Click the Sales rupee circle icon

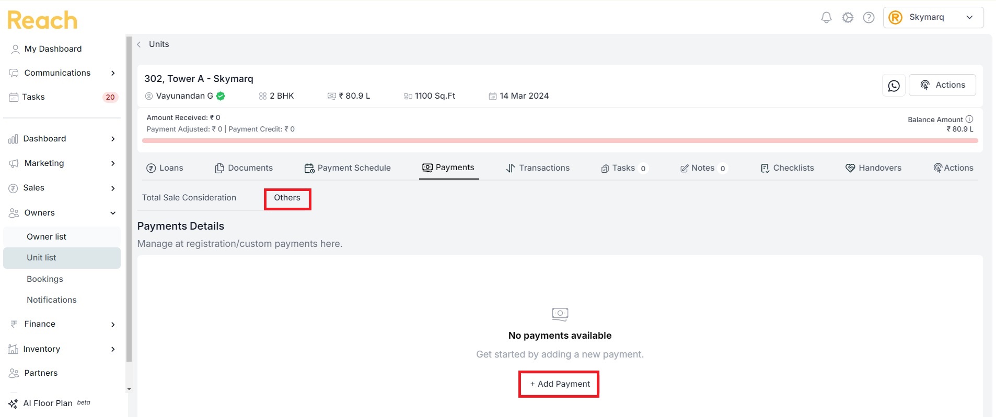click(13, 188)
